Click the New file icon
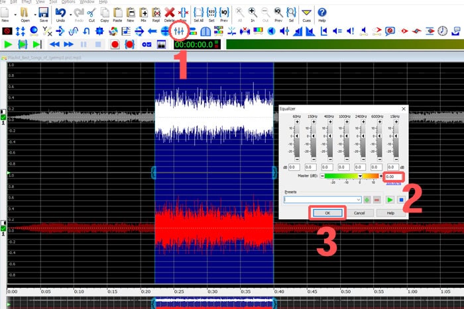Screen dimensions: 464x309 [5, 13]
